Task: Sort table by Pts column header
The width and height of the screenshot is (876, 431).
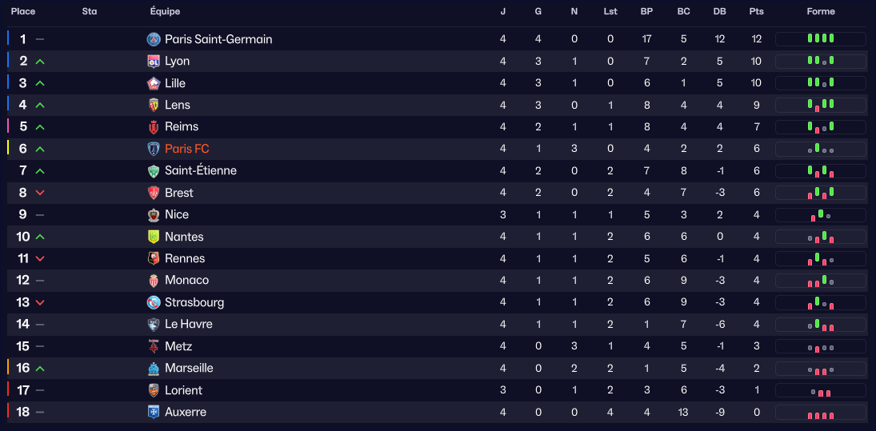Action: 756,12
